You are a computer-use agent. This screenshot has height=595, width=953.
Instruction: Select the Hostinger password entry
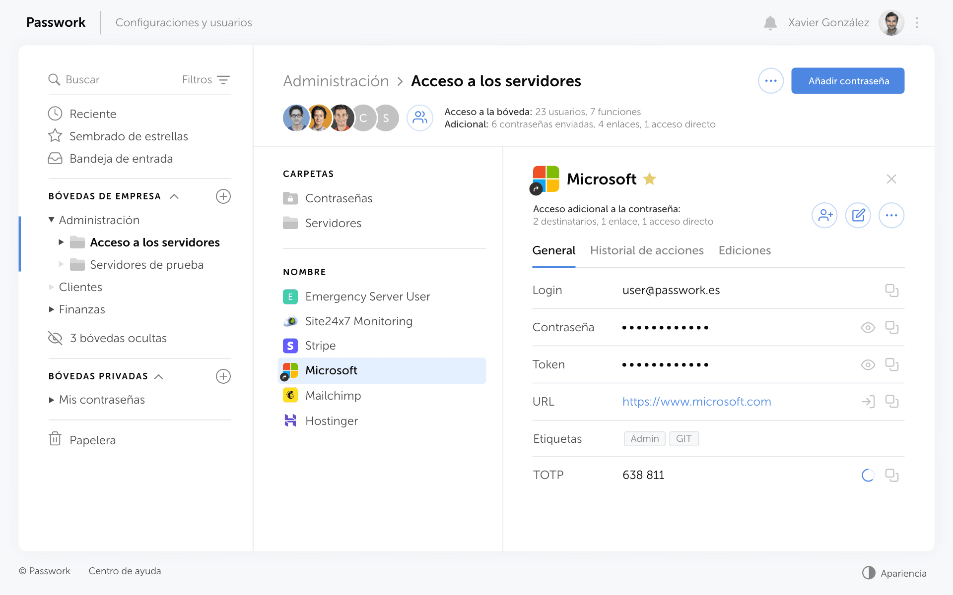tap(382, 420)
